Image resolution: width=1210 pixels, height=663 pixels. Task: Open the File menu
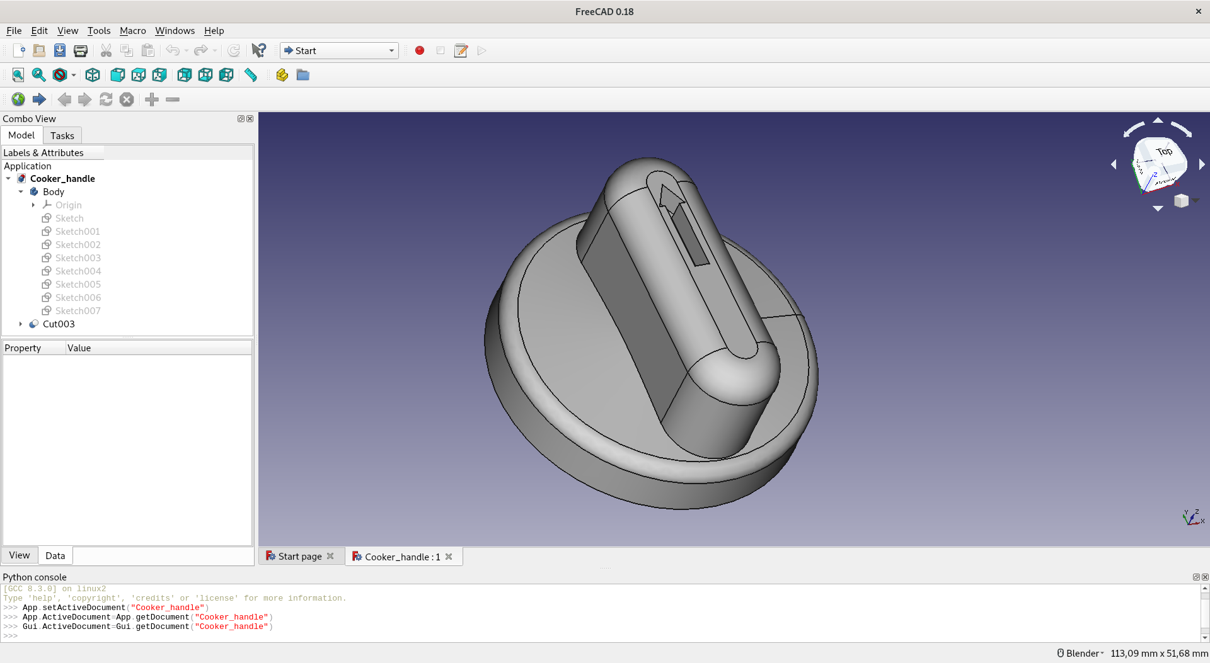click(14, 31)
